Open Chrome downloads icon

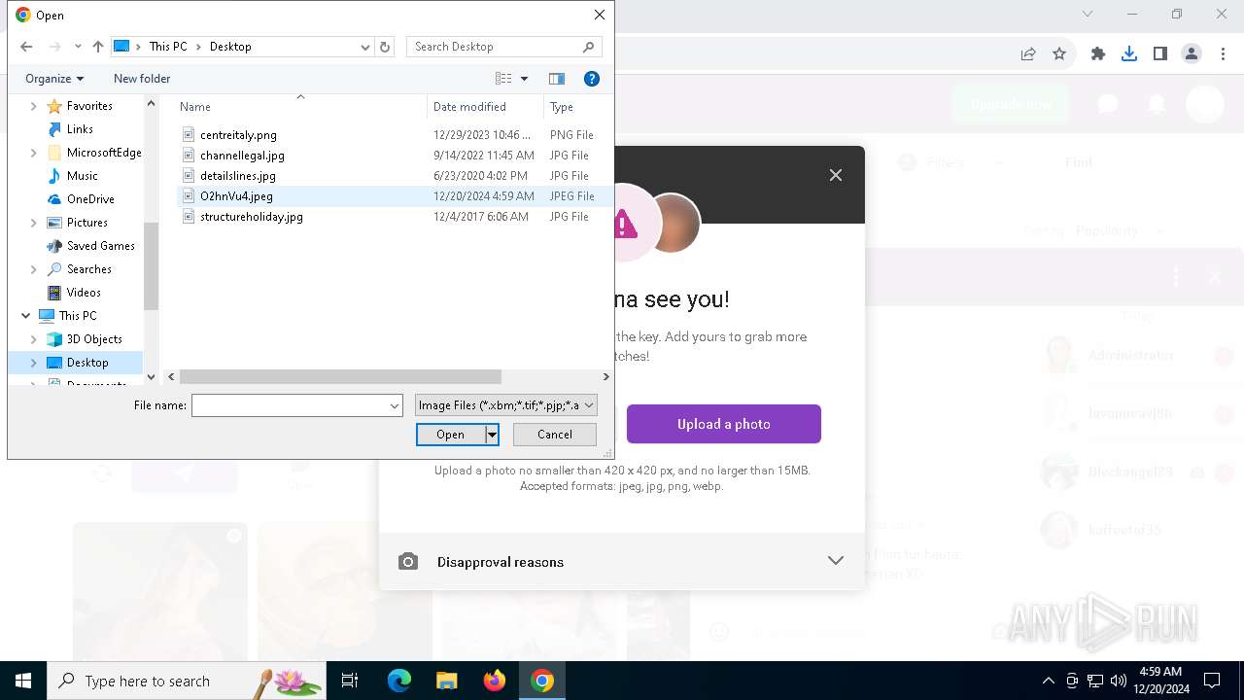tap(1129, 54)
